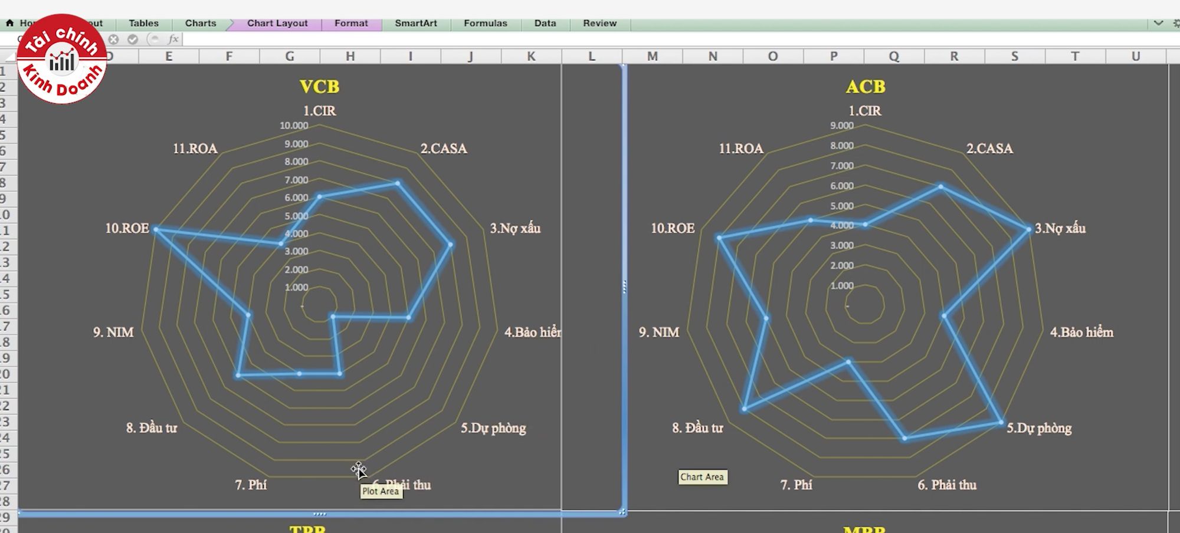Image resolution: width=1180 pixels, height=533 pixels.
Task: Switch to the Format tab
Action: click(x=351, y=23)
